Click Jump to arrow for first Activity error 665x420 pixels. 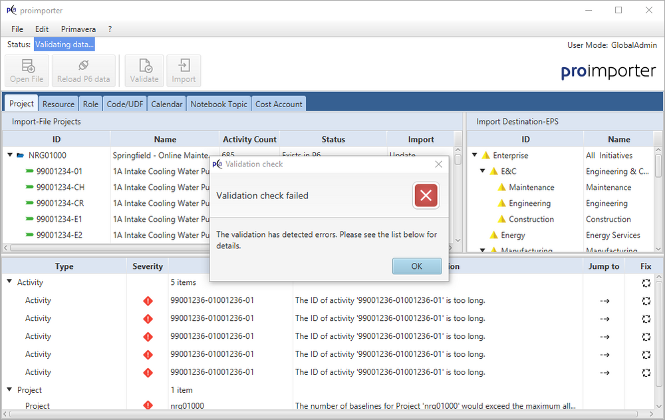click(x=604, y=301)
